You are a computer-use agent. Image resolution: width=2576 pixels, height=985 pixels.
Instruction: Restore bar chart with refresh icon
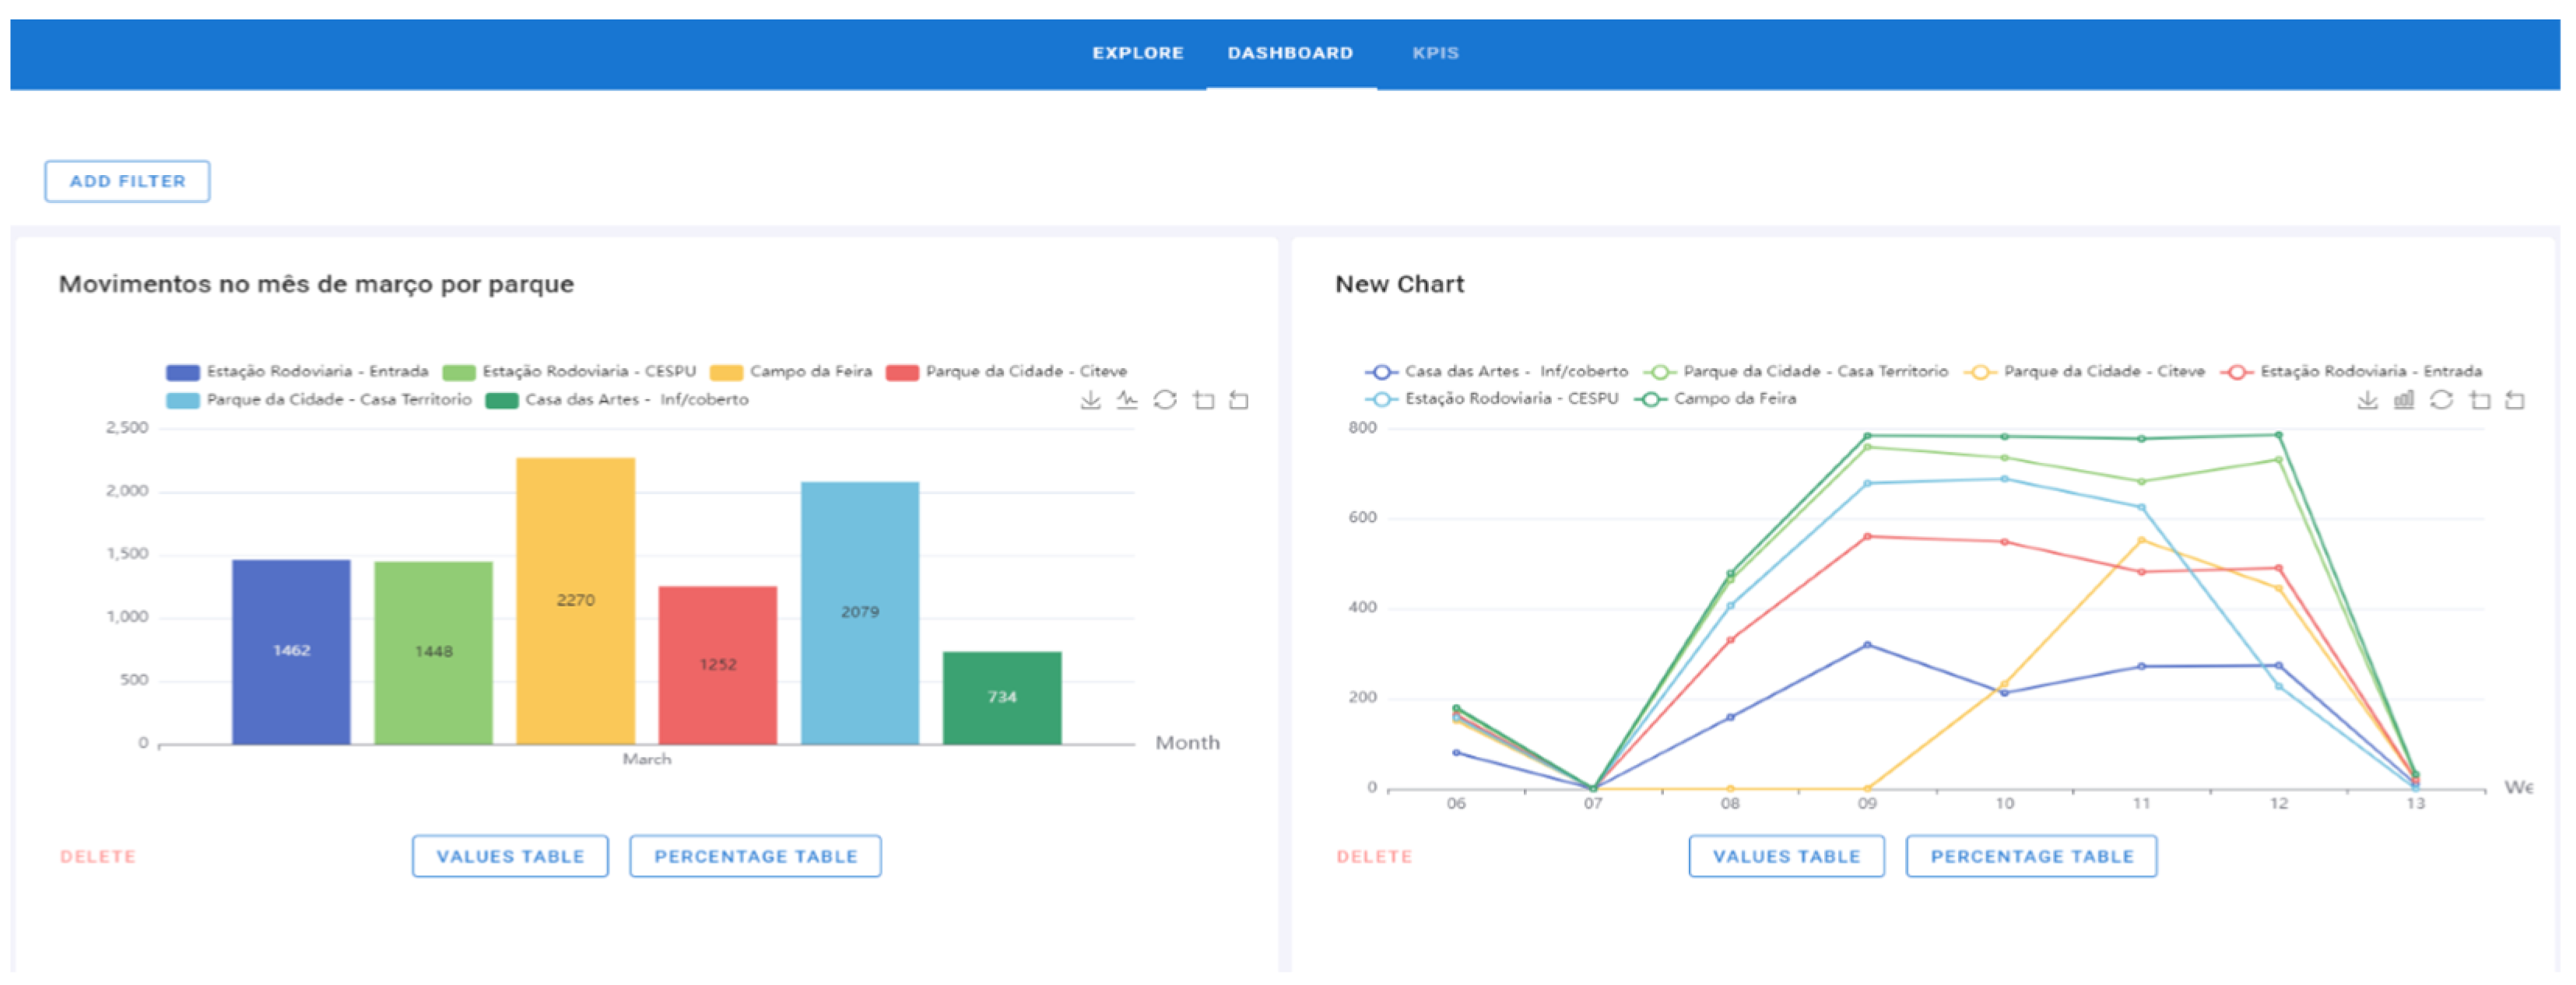coord(1165,400)
